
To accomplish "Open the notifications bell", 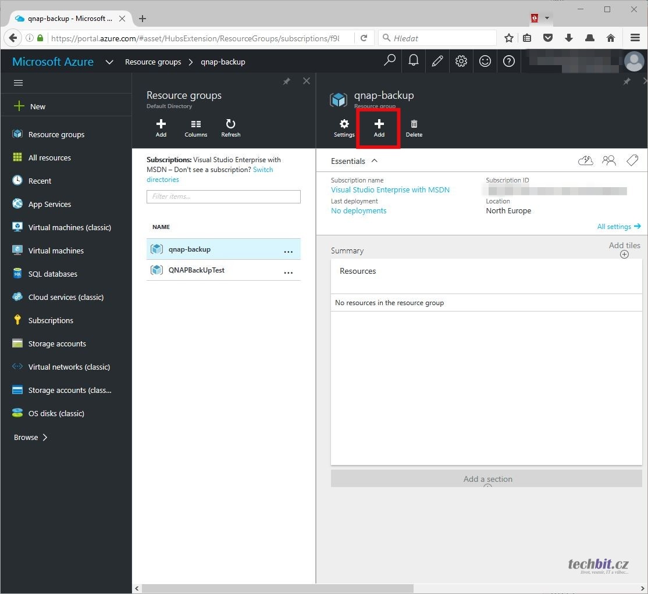I will [414, 61].
